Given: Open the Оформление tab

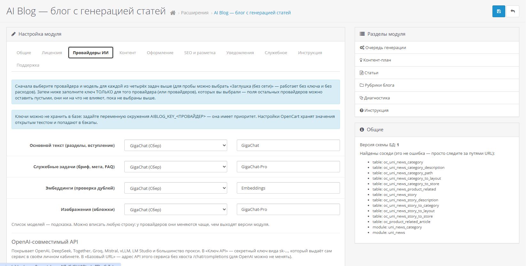Looking at the screenshot, I should [160, 53].
